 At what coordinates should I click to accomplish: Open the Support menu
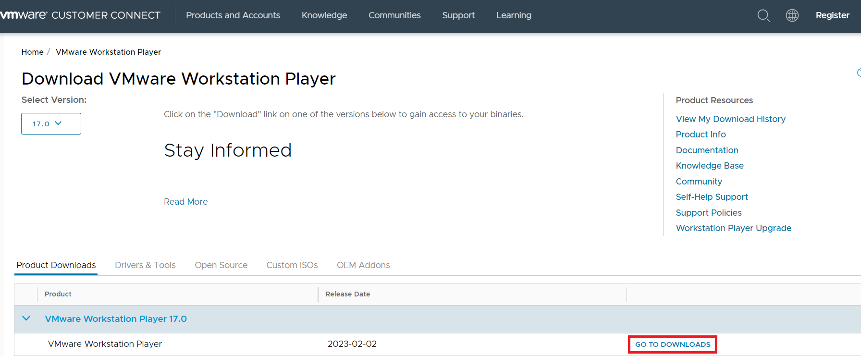pos(458,15)
